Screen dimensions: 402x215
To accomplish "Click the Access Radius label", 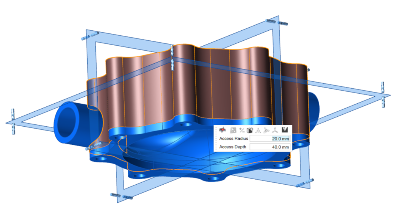I will click(234, 139).
